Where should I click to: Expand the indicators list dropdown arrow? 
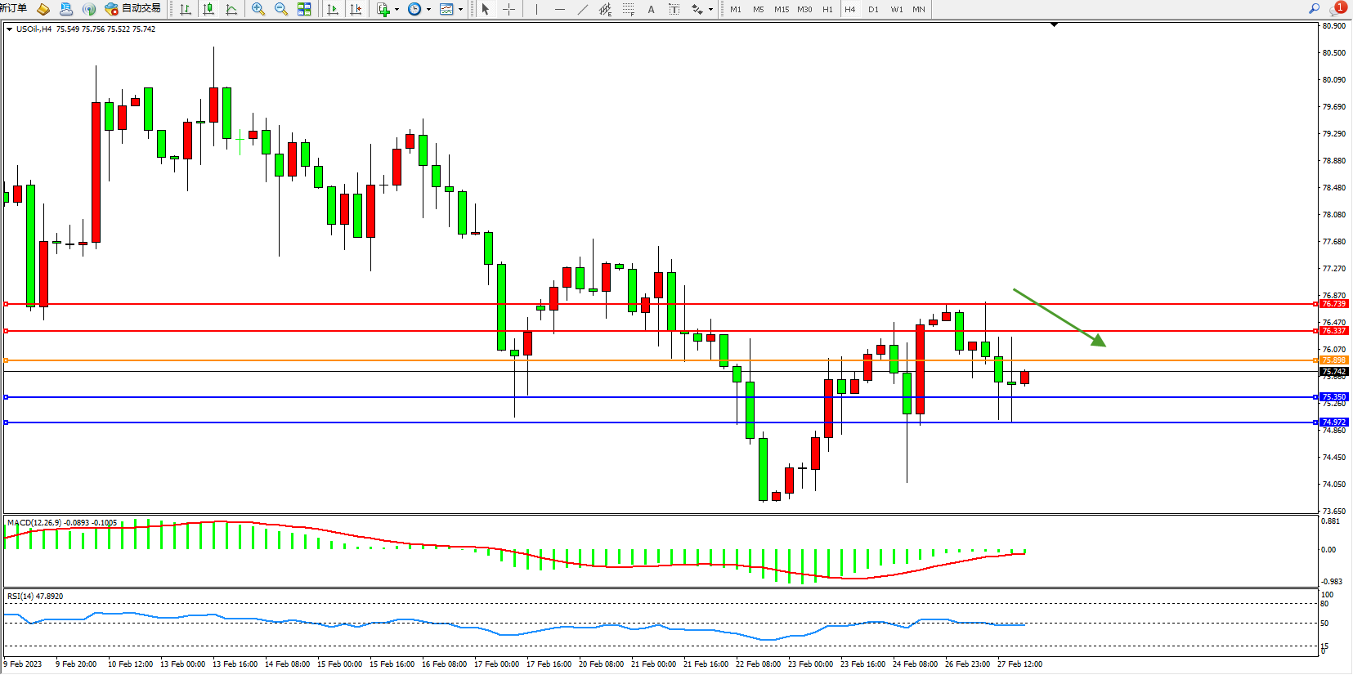397,10
